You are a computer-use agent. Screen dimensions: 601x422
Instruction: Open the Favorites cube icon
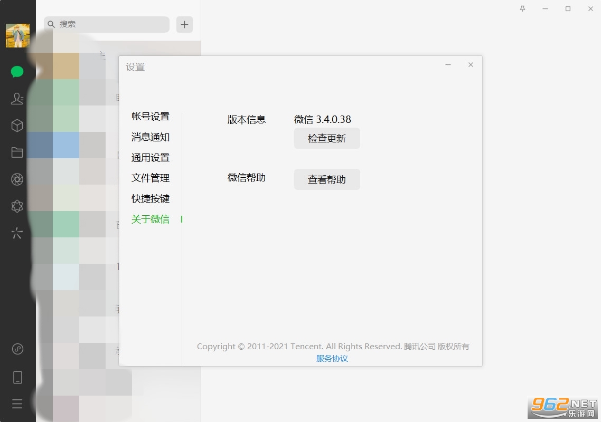[17, 126]
